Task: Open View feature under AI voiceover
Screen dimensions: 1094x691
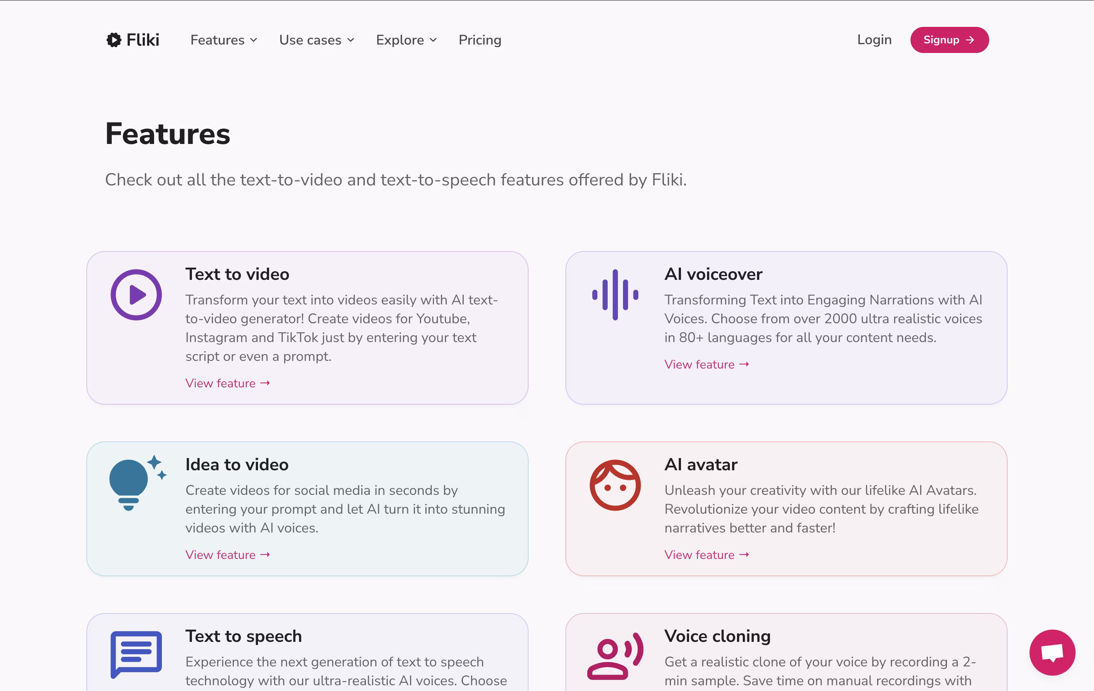Action: pyautogui.click(x=706, y=364)
